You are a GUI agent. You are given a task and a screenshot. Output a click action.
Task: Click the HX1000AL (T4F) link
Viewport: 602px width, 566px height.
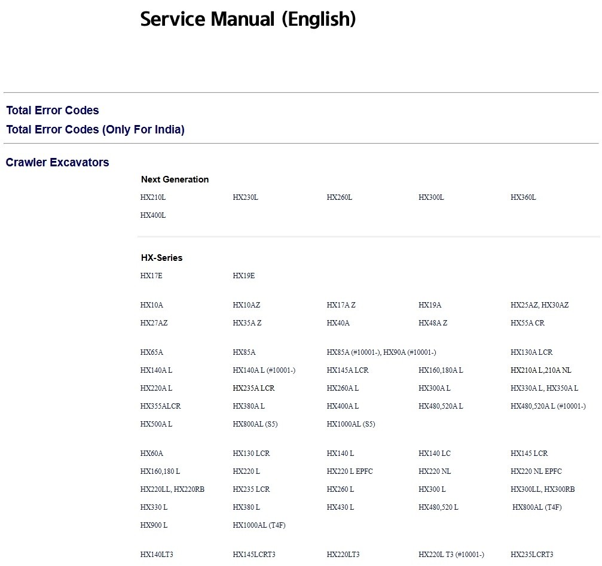259,525
